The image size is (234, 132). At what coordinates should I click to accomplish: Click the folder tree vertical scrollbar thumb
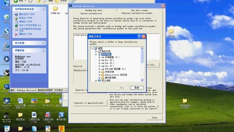(142, 56)
